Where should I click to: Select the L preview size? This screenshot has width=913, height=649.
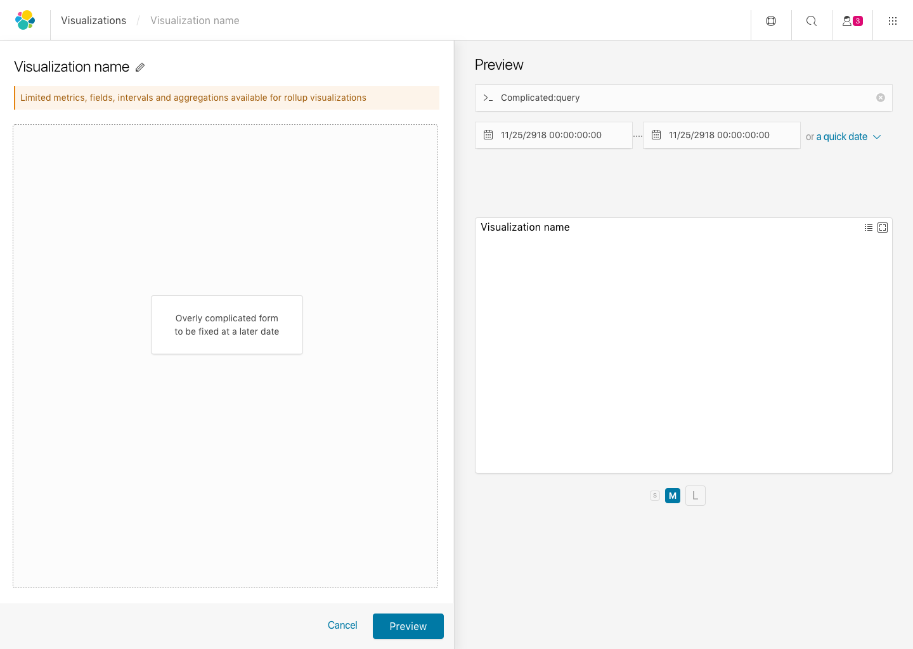[x=696, y=496]
